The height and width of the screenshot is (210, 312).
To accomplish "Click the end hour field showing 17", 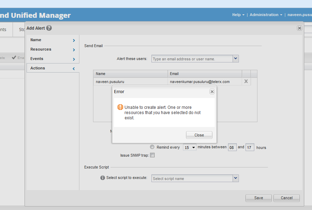I will click(250, 148).
